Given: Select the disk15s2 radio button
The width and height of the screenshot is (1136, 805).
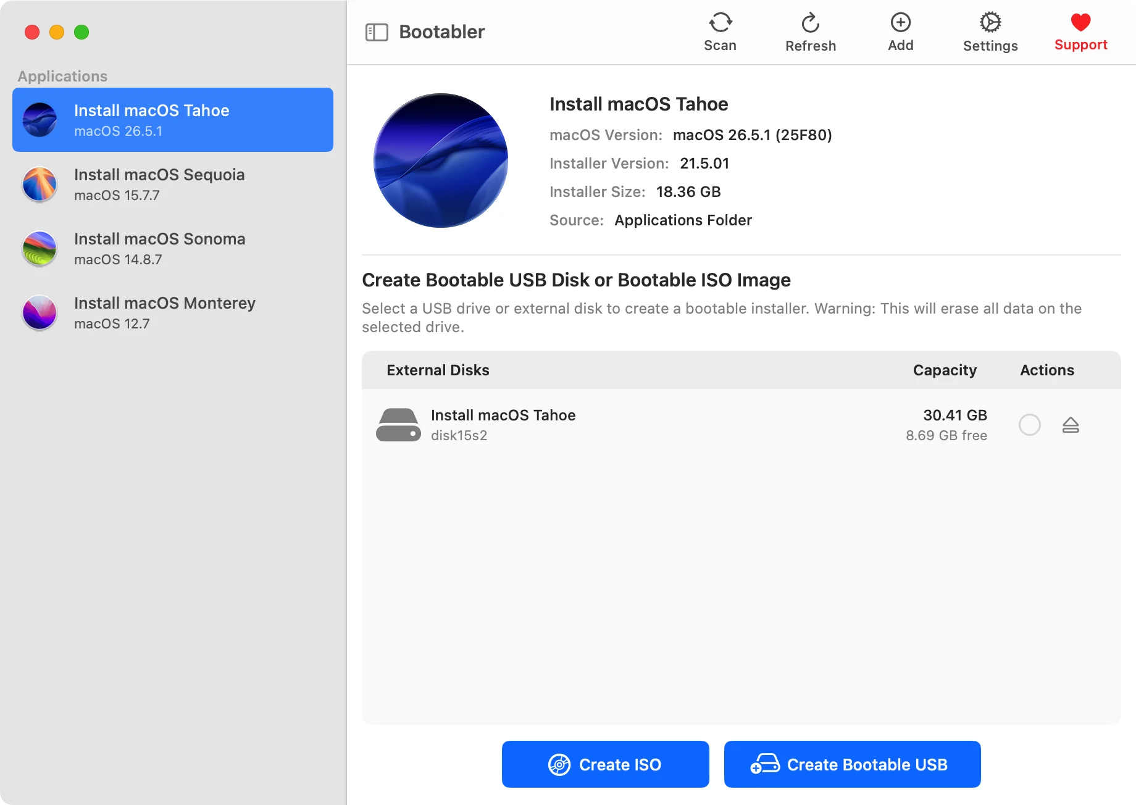Looking at the screenshot, I should click(x=1029, y=425).
